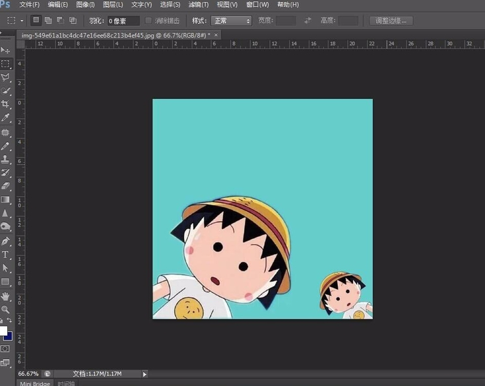
Task: Select the Polygonal Lasso tool
Action: coord(5,77)
